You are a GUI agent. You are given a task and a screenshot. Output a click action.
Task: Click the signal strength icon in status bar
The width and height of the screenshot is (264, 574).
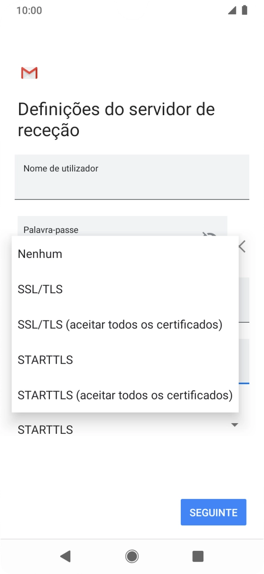click(x=233, y=10)
